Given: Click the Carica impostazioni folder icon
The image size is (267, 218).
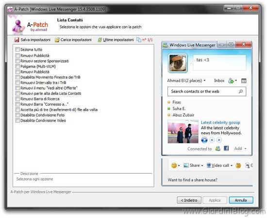Looking at the screenshot, I should [x=57, y=40].
